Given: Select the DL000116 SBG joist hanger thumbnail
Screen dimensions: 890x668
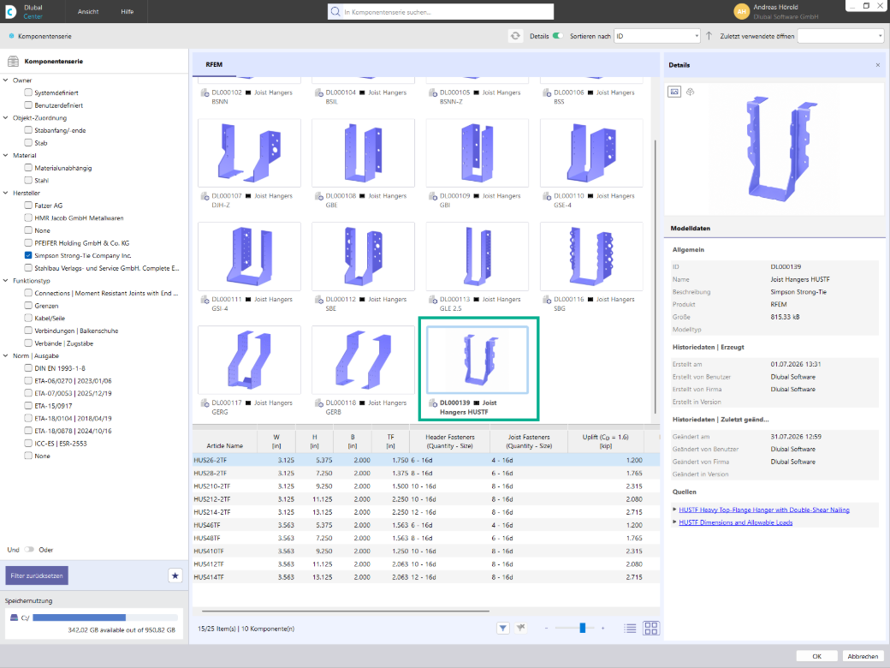Looking at the screenshot, I should 591,256.
